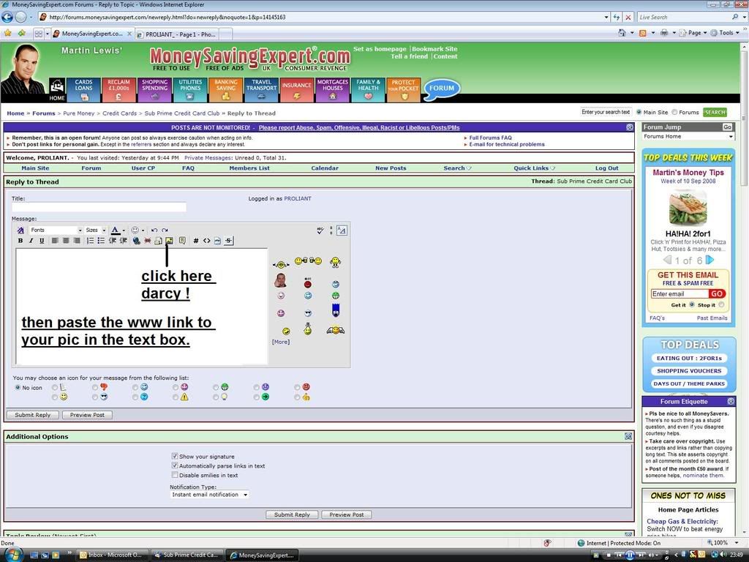Redo the last edit in editor

tap(165, 231)
